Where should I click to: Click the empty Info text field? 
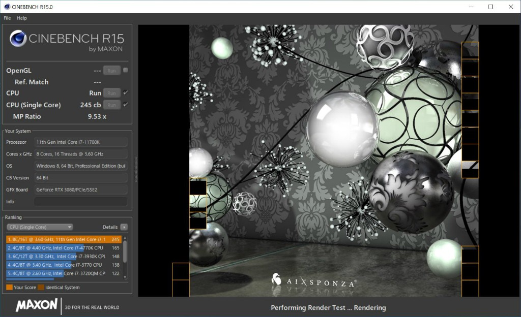[x=80, y=202]
